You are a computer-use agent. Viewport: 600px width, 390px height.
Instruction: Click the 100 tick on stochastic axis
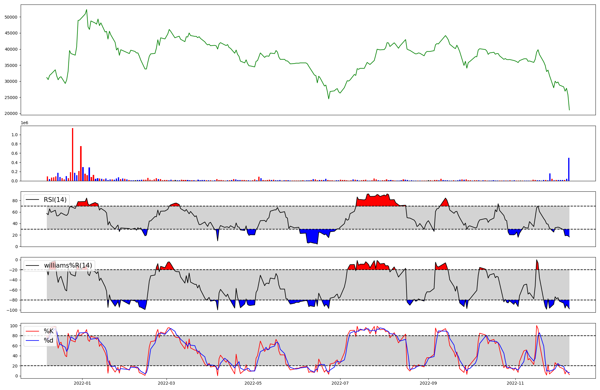(14, 326)
